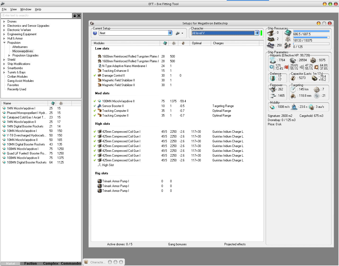Image resolution: width=339 pixels, height=266 pixels.
Task: Click the targeting range icon showing 145 km
Action: click(x=293, y=90)
